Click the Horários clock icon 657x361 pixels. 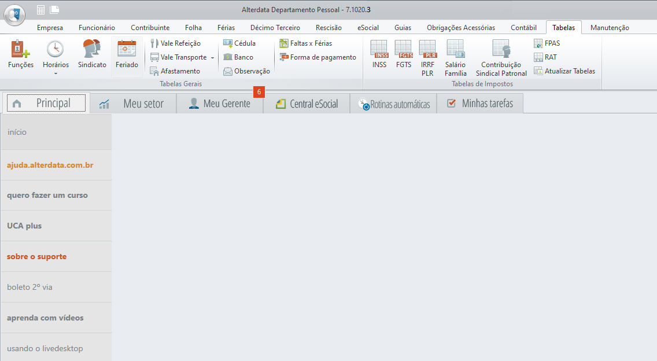56,49
